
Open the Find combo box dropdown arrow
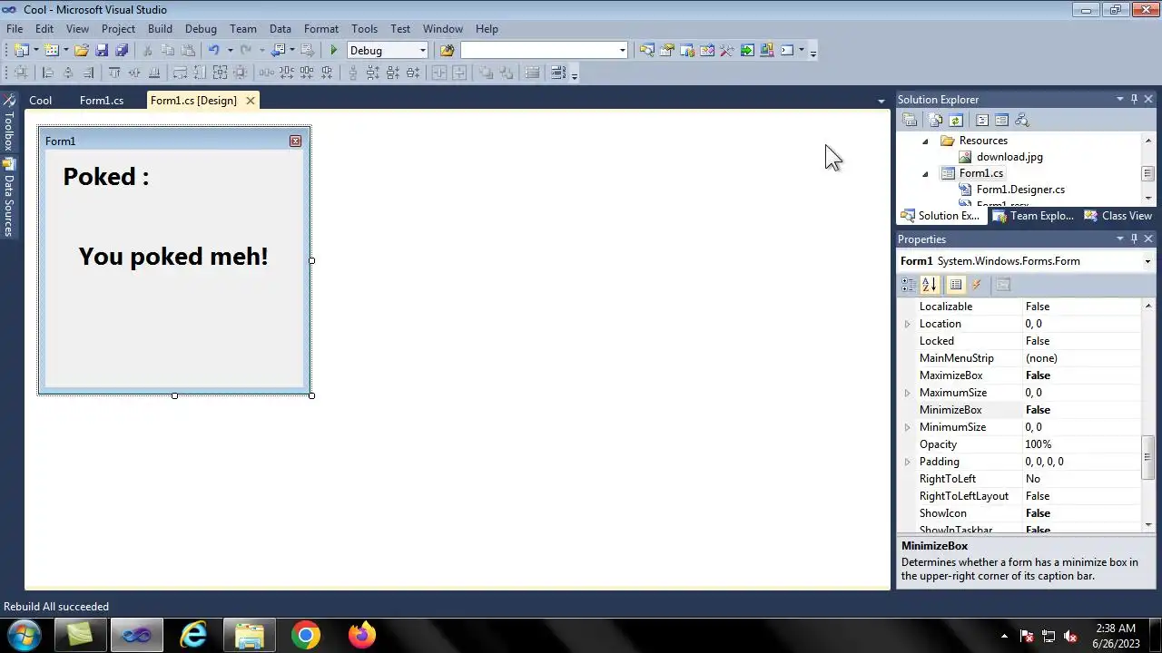coord(622,51)
